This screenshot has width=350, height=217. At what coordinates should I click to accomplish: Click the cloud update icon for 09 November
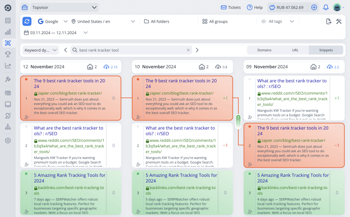330,67
